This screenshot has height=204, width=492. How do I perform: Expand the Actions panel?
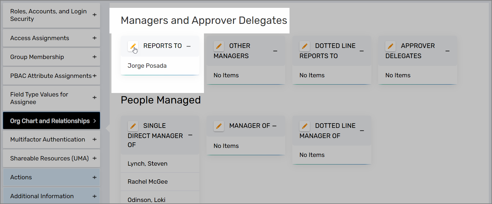coord(94,177)
